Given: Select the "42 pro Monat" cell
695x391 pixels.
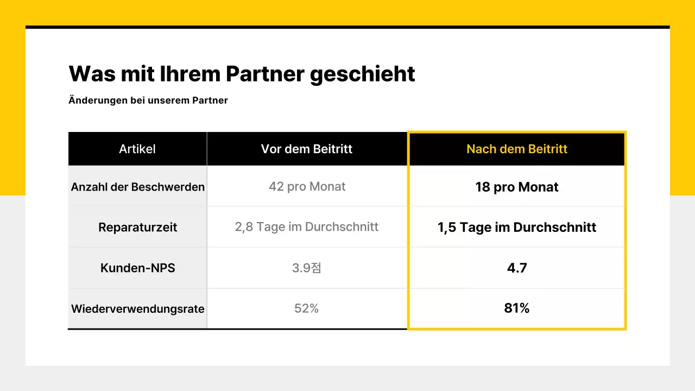Looking at the screenshot, I should 307,186.
